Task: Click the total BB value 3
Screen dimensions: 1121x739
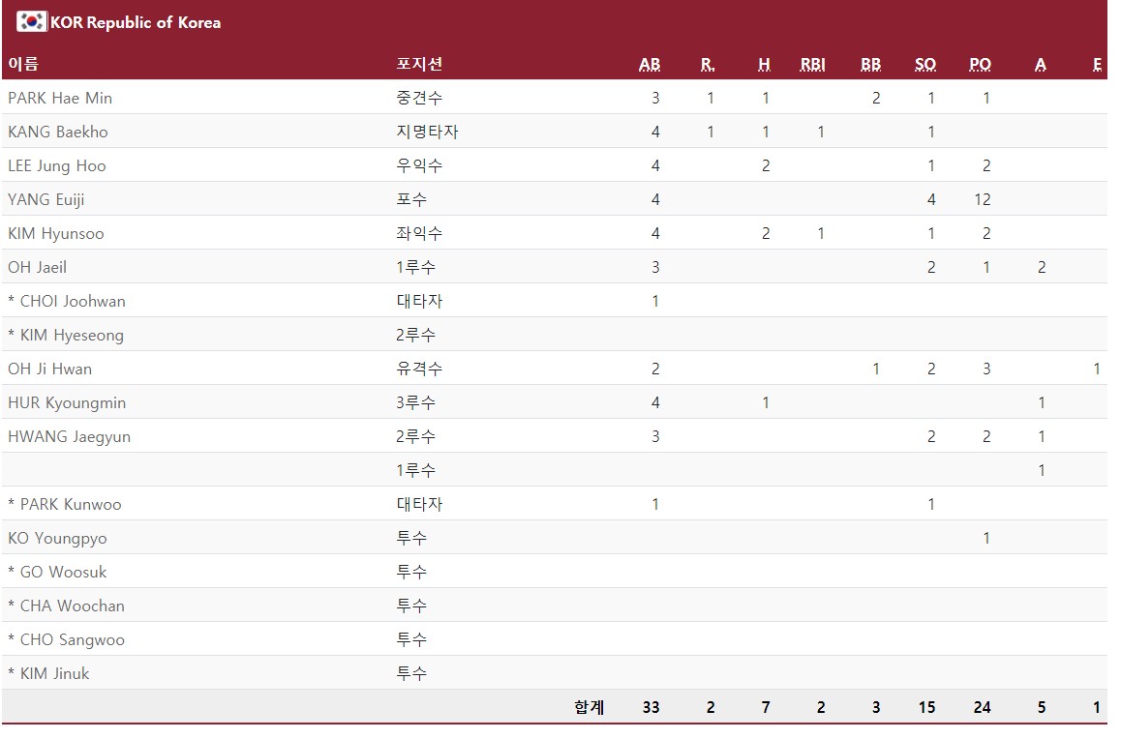Action: pyautogui.click(x=876, y=708)
